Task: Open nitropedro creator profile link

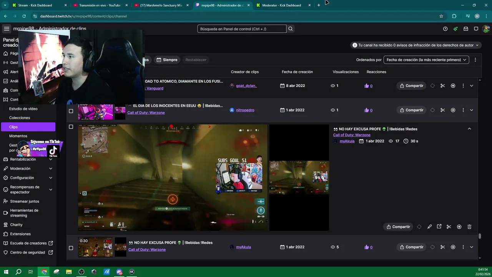Action: (x=245, y=110)
